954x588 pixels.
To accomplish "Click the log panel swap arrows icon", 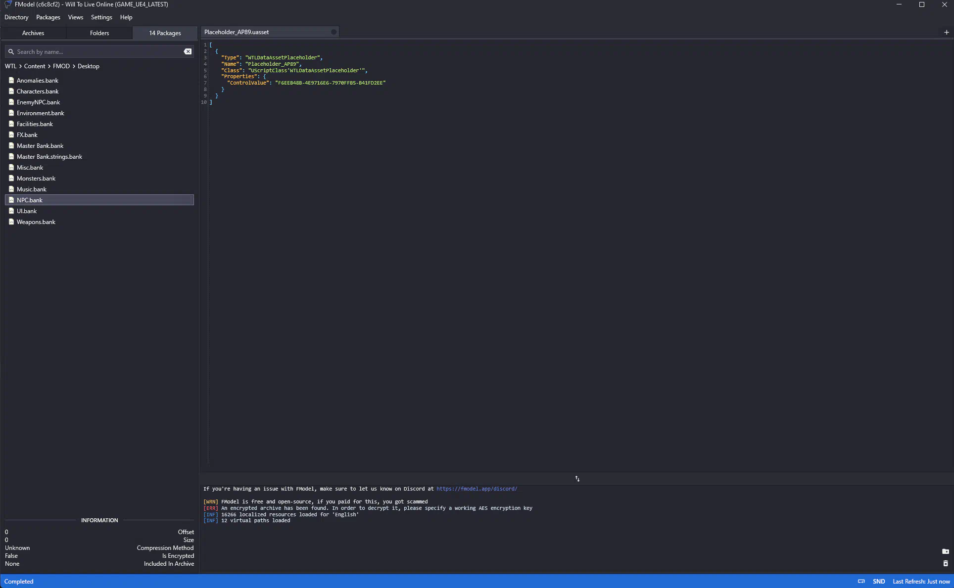I will point(577,479).
